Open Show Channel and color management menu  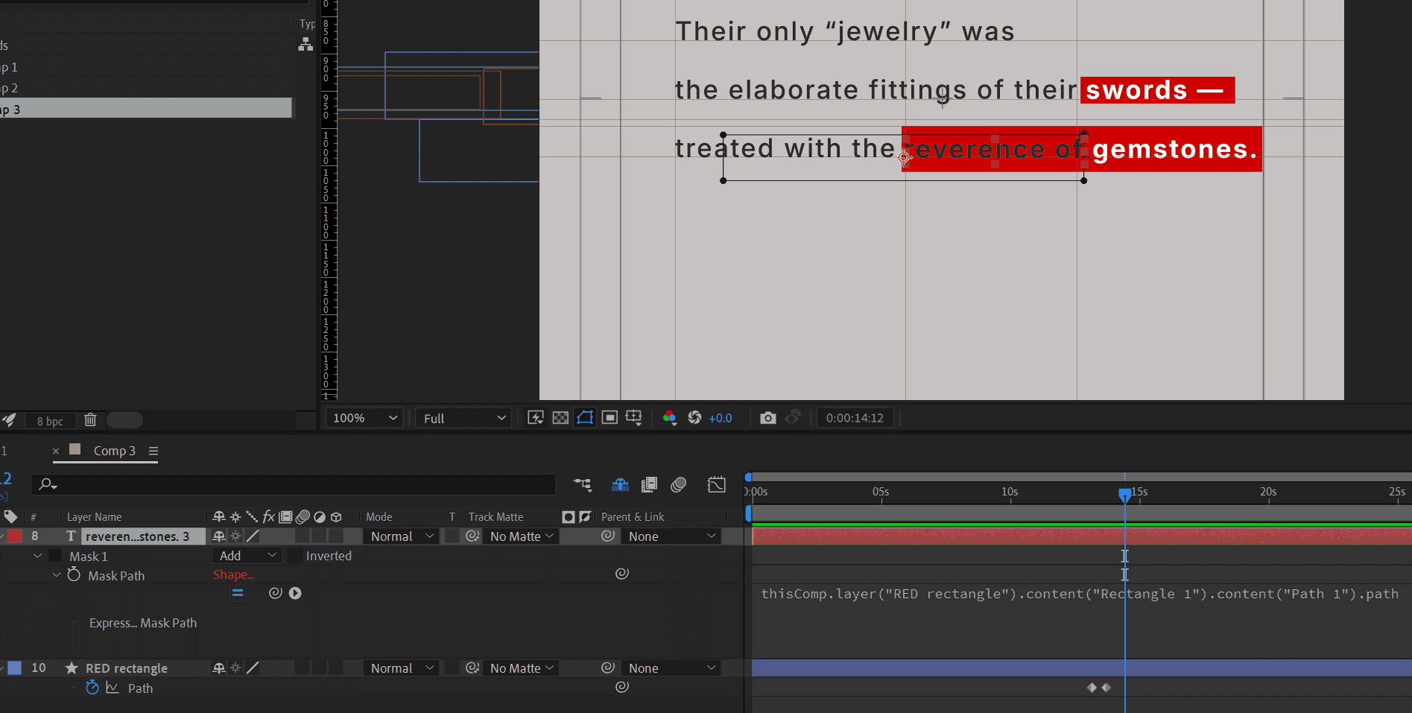(669, 418)
